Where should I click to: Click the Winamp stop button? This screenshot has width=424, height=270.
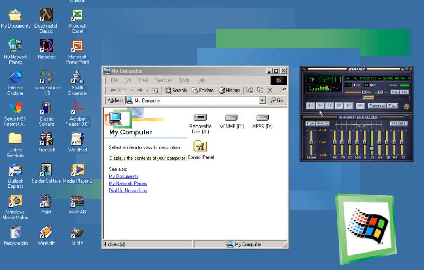click(339, 106)
